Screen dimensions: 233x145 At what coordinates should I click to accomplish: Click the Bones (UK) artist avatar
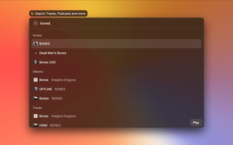coord(36,62)
